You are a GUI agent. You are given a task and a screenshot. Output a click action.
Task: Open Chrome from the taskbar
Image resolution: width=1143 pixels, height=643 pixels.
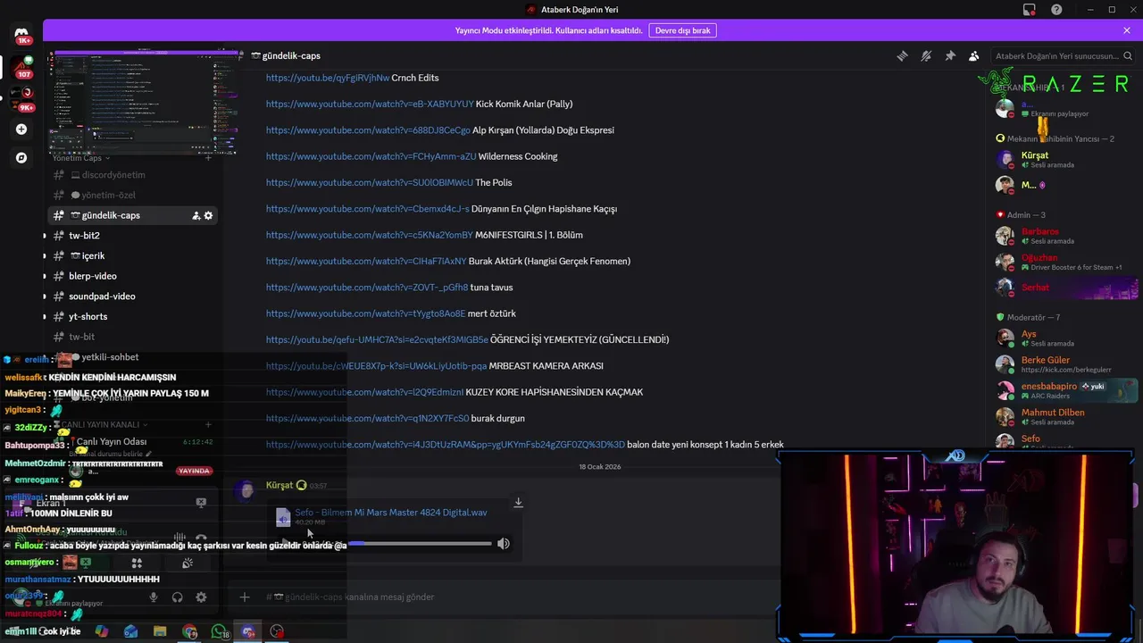coord(189,631)
